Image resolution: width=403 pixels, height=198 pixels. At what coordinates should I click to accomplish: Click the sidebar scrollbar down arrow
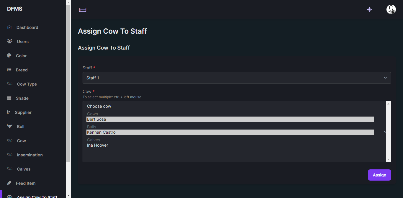[x=68, y=195]
